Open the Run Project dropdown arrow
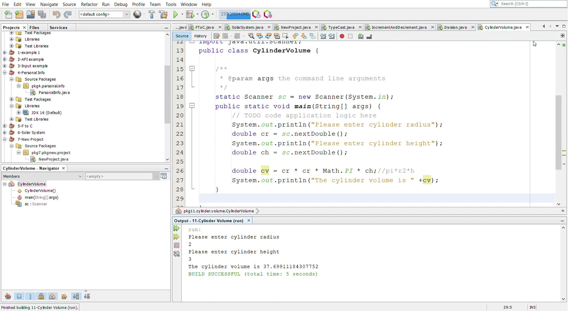The width and height of the screenshot is (568, 311). point(182,14)
